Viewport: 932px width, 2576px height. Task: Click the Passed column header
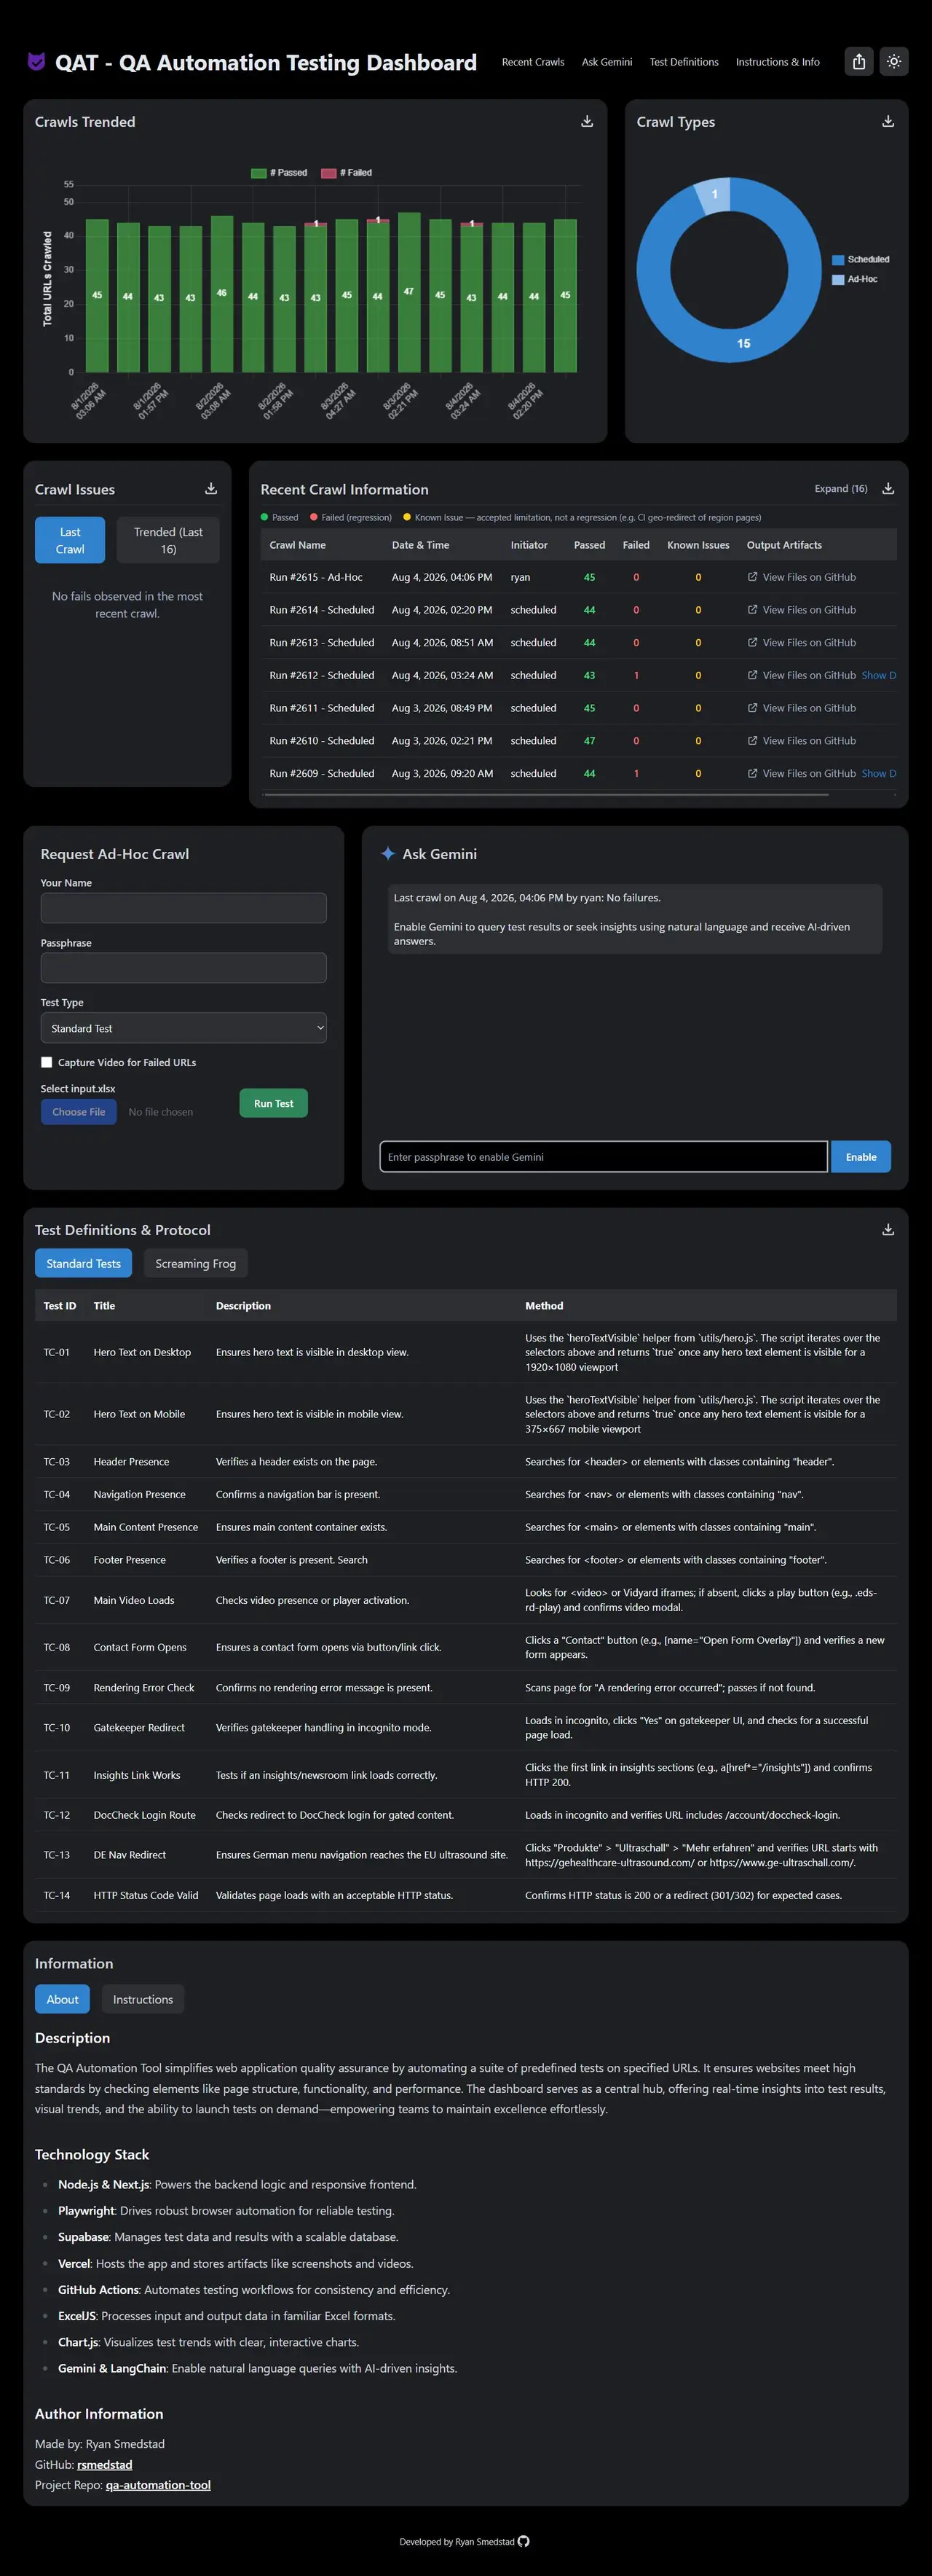[x=589, y=545]
